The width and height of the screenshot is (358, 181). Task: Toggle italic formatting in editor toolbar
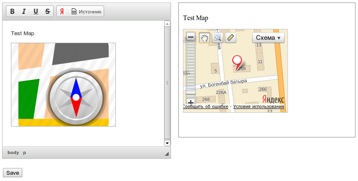24,11
